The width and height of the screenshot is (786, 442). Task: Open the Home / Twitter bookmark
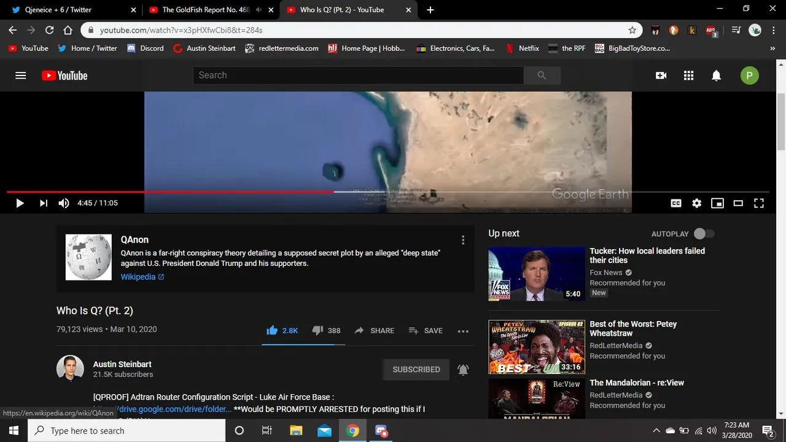tap(87, 48)
